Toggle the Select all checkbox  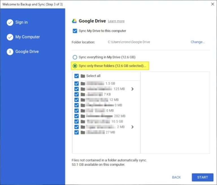(77, 76)
